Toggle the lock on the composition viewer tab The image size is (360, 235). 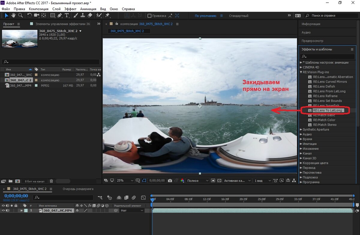(116, 24)
